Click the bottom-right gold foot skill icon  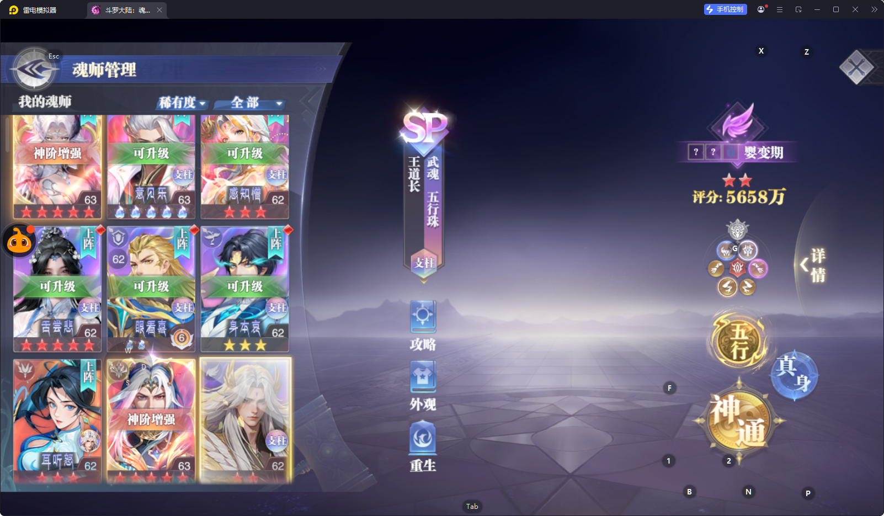click(747, 286)
